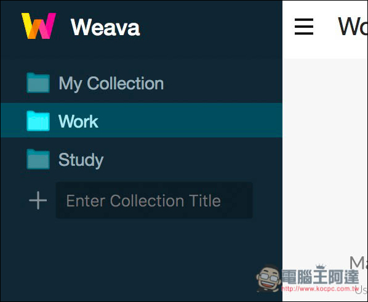Click the Study folder icon
The height and width of the screenshot is (302, 368).
point(38,159)
